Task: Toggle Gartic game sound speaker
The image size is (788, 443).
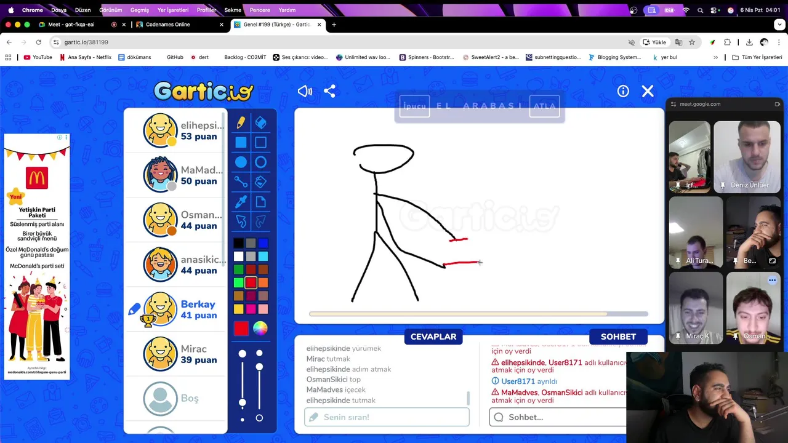Action: 305,91
